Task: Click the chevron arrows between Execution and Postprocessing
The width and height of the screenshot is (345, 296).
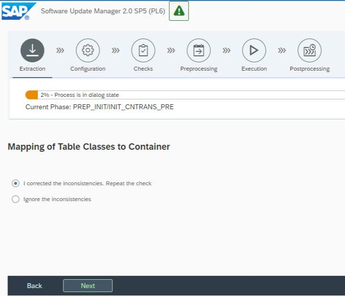Action: point(282,50)
